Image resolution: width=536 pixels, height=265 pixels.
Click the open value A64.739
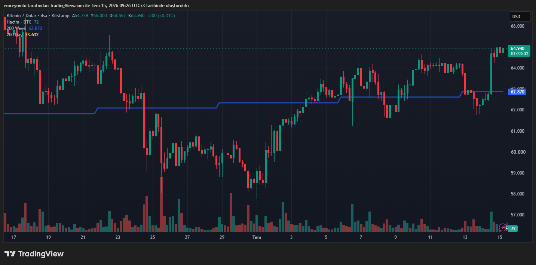(x=80, y=16)
